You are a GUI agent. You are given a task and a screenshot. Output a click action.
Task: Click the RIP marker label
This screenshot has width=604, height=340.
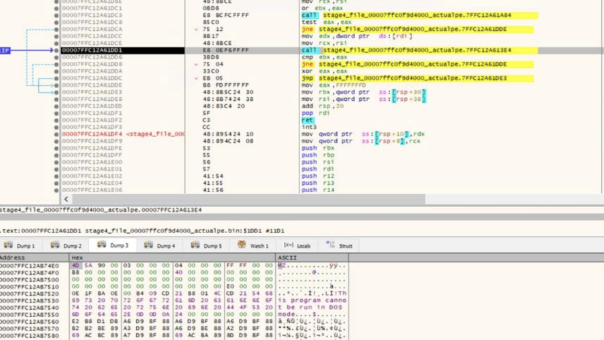pyautogui.click(x=5, y=50)
